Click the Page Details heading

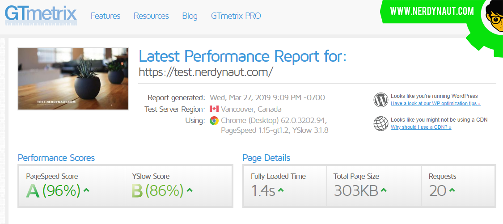[x=266, y=158]
